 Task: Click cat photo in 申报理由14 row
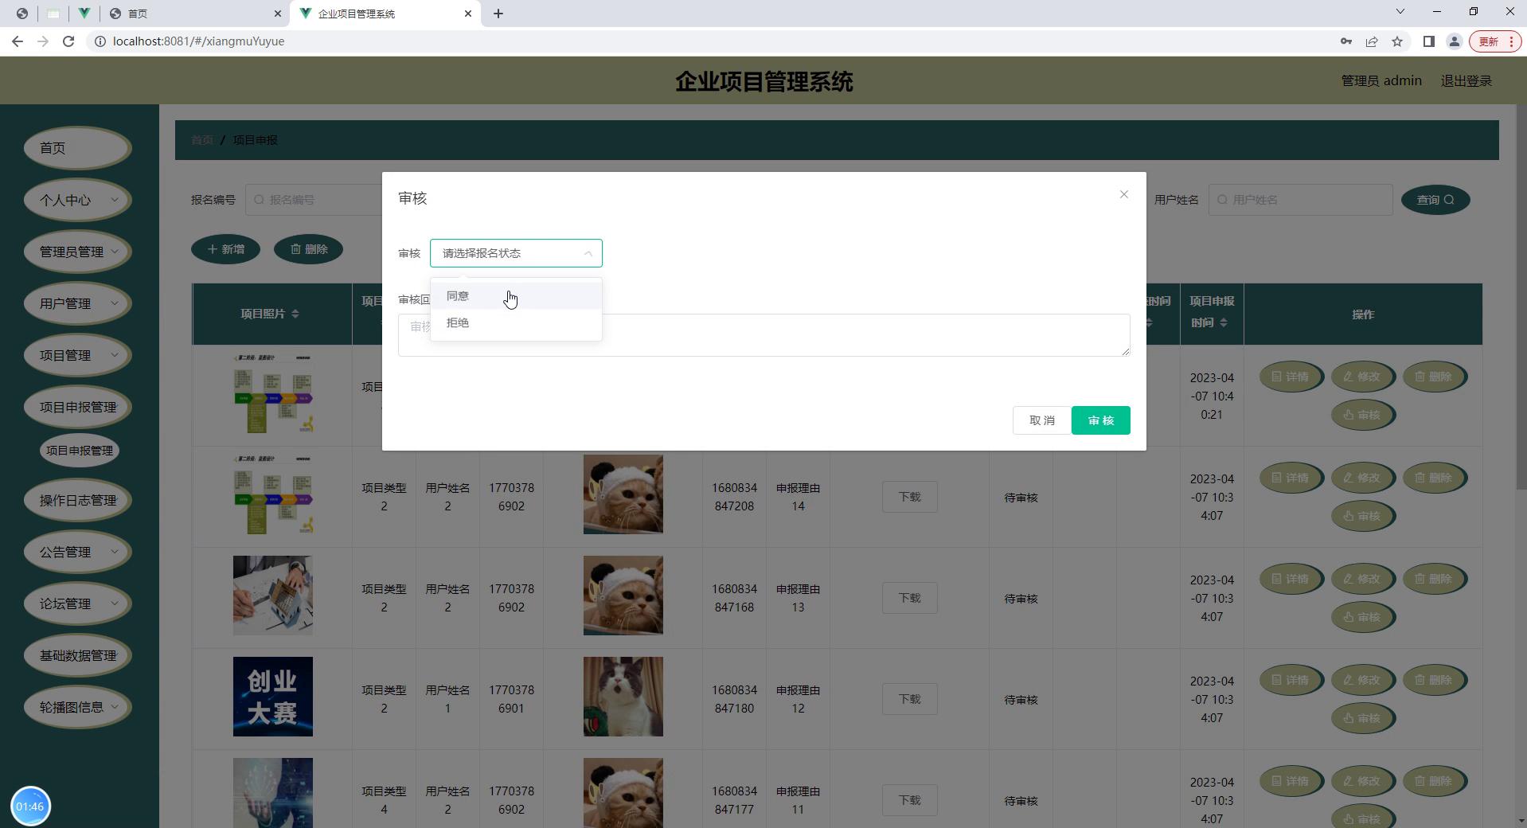tap(623, 494)
